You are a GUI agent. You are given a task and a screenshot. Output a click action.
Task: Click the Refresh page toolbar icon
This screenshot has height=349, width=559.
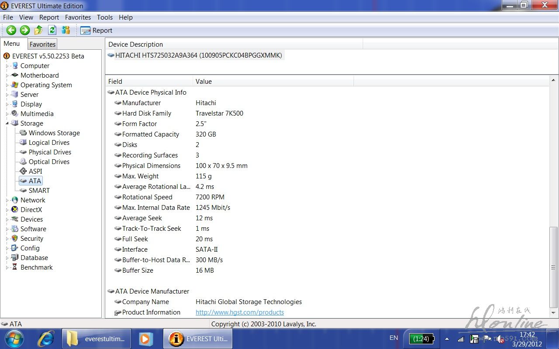click(x=52, y=30)
